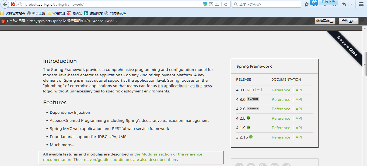Click the SNAPSHOT badge next to 4.3.0
This screenshot has width=367, height=166.
click(x=253, y=99)
